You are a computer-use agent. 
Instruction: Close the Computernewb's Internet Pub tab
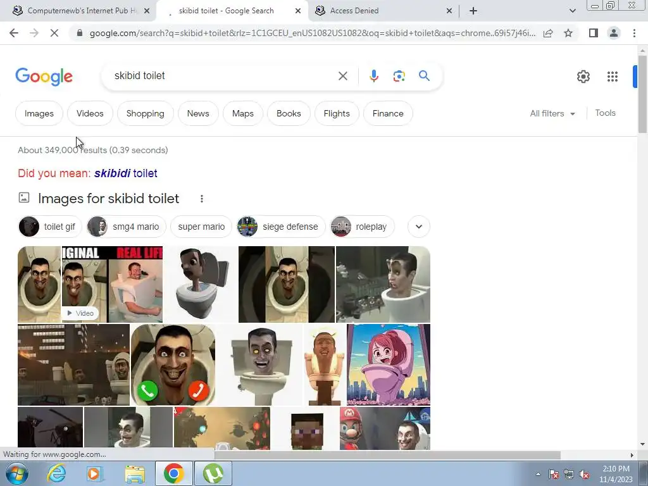point(147,11)
